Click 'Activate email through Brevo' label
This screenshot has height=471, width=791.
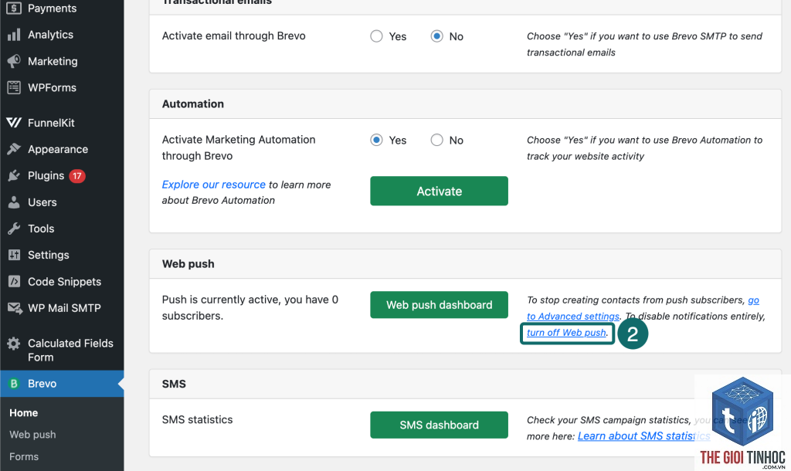pos(233,36)
